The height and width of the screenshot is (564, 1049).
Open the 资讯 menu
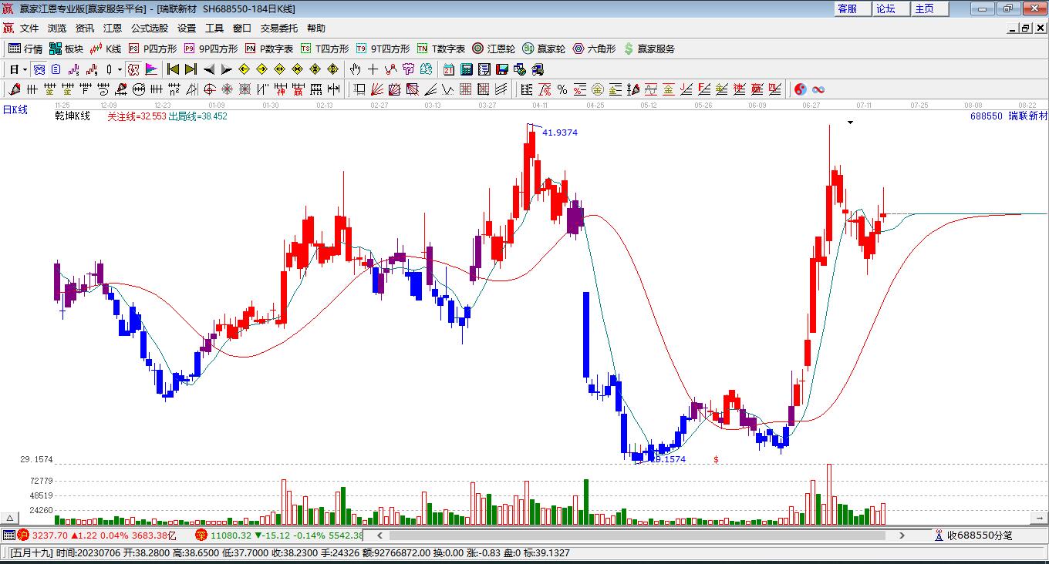tap(85, 29)
